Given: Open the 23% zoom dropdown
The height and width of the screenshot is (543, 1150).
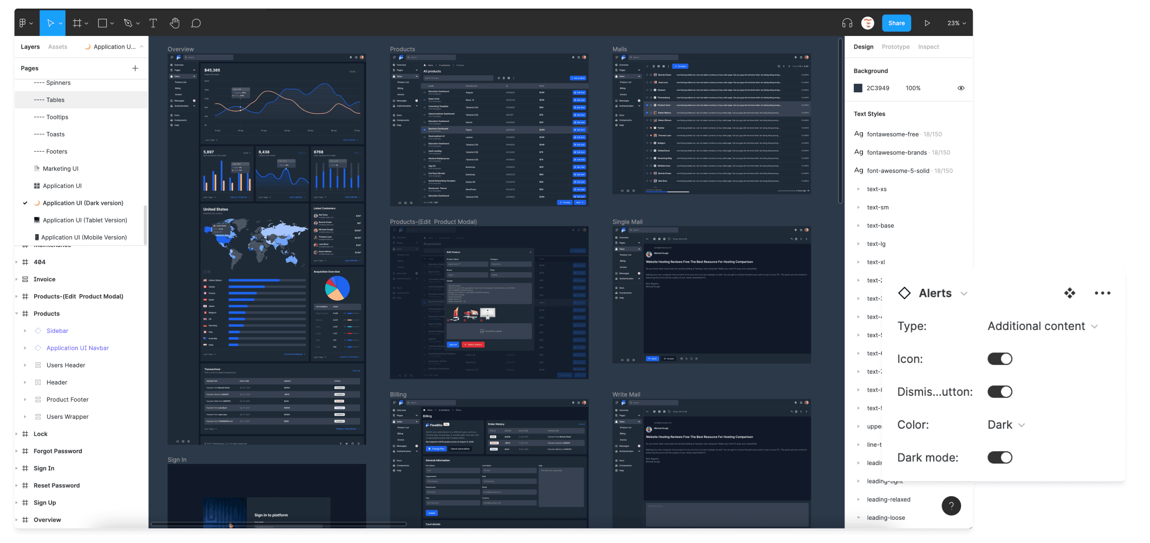Looking at the screenshot, I should pyautogui.click(x=956, y=23).
